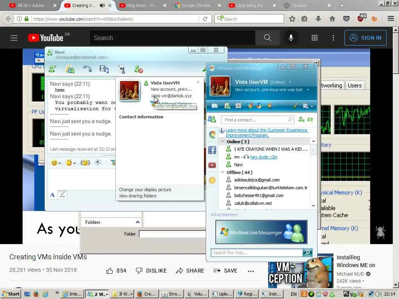The width and height of the screenshot is (399, 299).
Task: Click the Firefox home icon
Action: click(332, 19)
